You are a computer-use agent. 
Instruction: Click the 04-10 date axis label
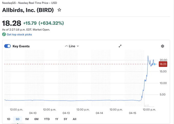click(33, 113)
